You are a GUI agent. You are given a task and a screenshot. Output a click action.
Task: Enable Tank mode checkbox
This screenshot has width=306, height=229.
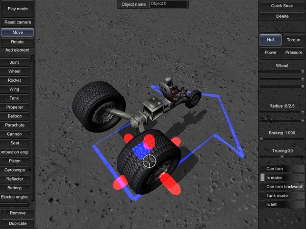point(263,196)
